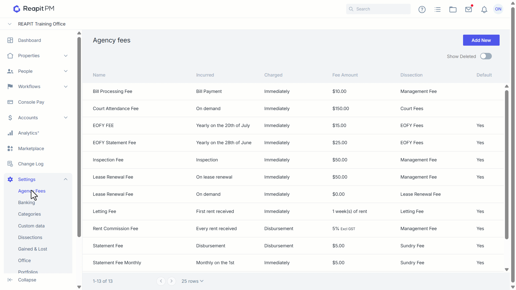This screenshot has width=516, height=290.
Task: Open Marketplace from the sidebar
Action: pyautogui.click(x=31, y=148)
